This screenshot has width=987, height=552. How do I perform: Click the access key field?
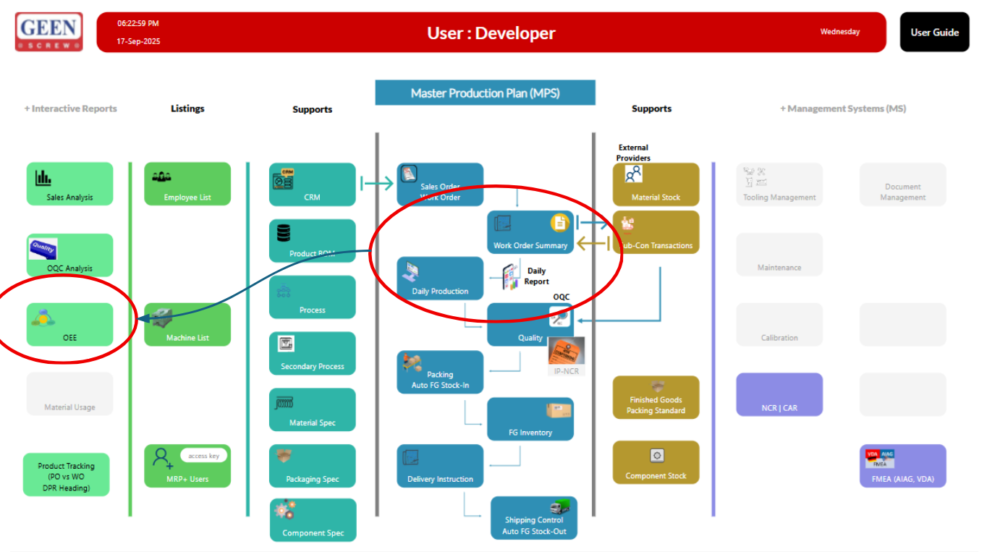click(x=203, y=456)
